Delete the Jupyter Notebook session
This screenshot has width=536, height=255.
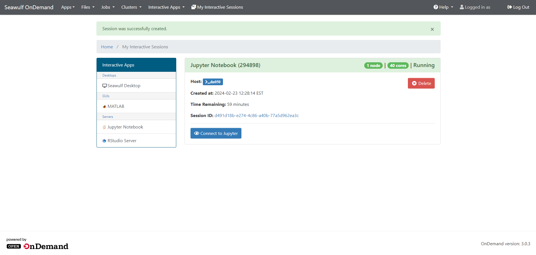pyautogui.click(x=421, y=83)
